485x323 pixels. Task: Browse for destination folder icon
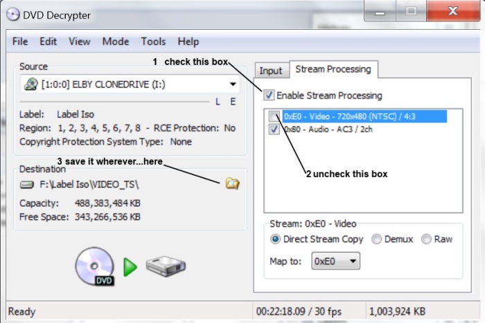tap(232, 183)
